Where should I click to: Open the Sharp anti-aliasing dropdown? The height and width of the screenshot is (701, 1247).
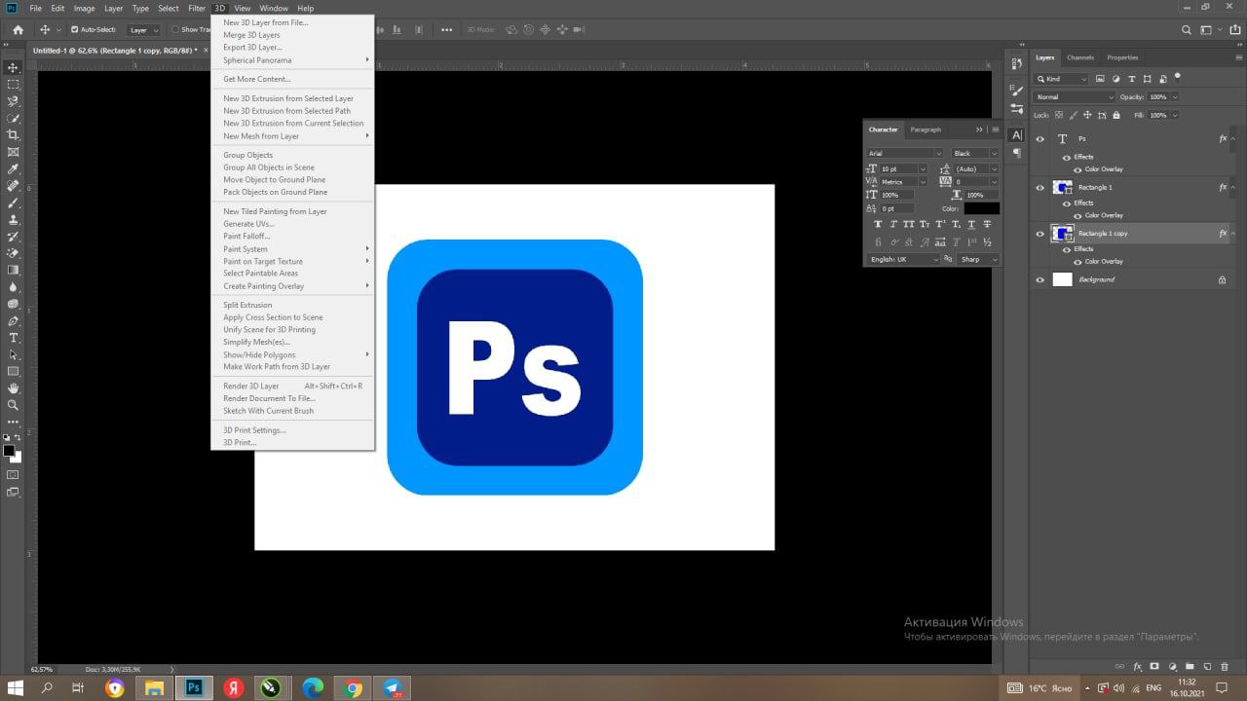pos(978,260)
